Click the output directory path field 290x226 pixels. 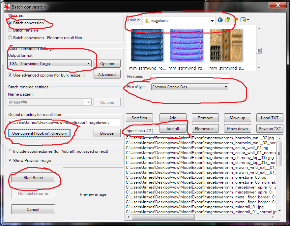click(x=59, y=123)
